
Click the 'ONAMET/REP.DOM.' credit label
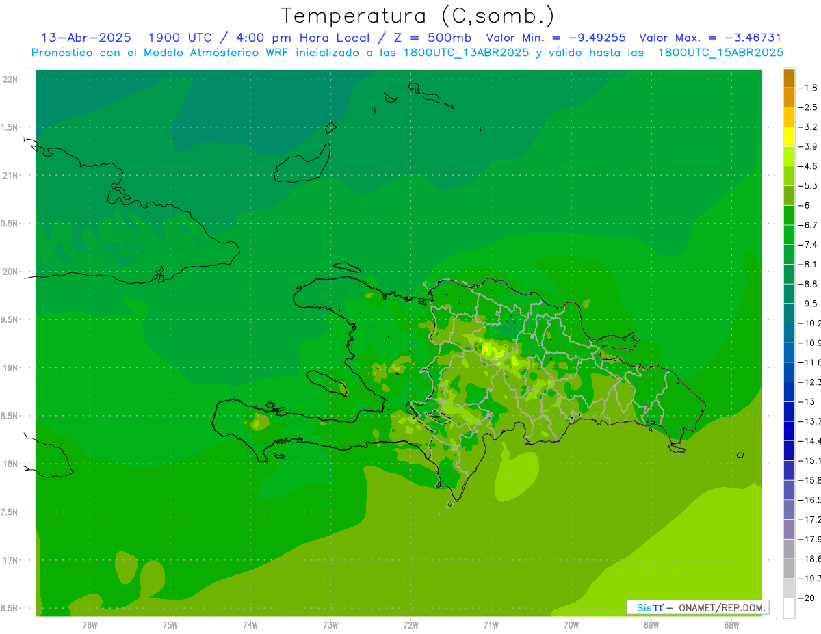(x=722, y=607)
